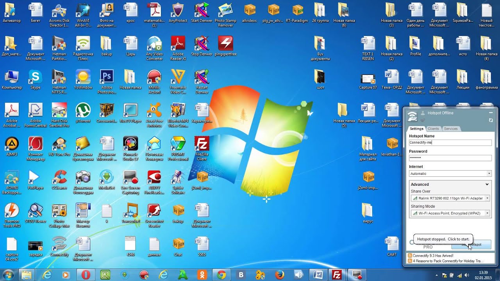Select the Transcribe! desktop icon

pos(130,213)
